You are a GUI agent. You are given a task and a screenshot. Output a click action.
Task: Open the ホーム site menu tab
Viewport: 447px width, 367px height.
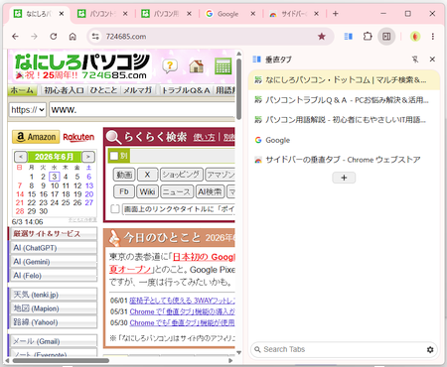point(22,90)
